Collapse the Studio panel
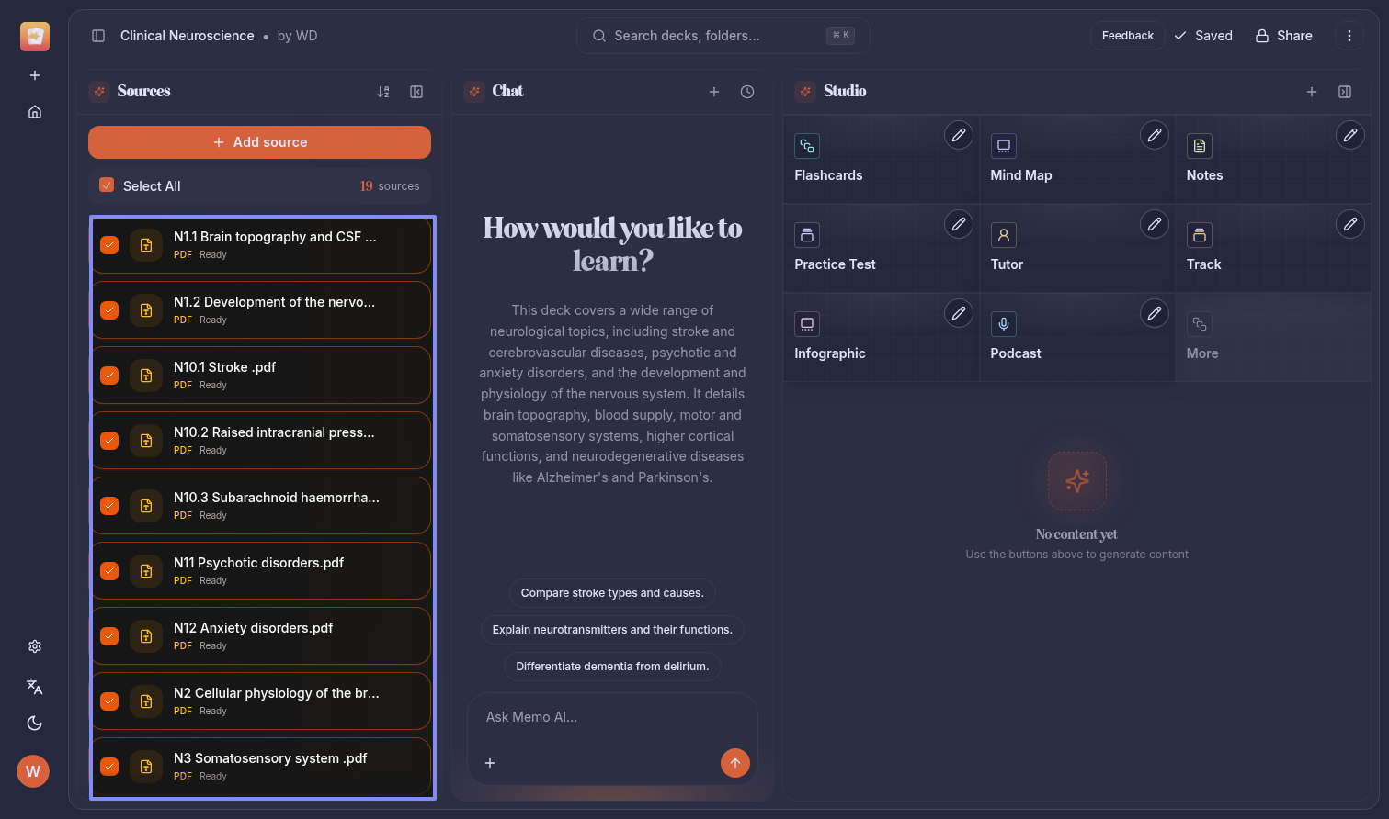Viewport: 1389px width, 819px height. [x=1345, y=92]
